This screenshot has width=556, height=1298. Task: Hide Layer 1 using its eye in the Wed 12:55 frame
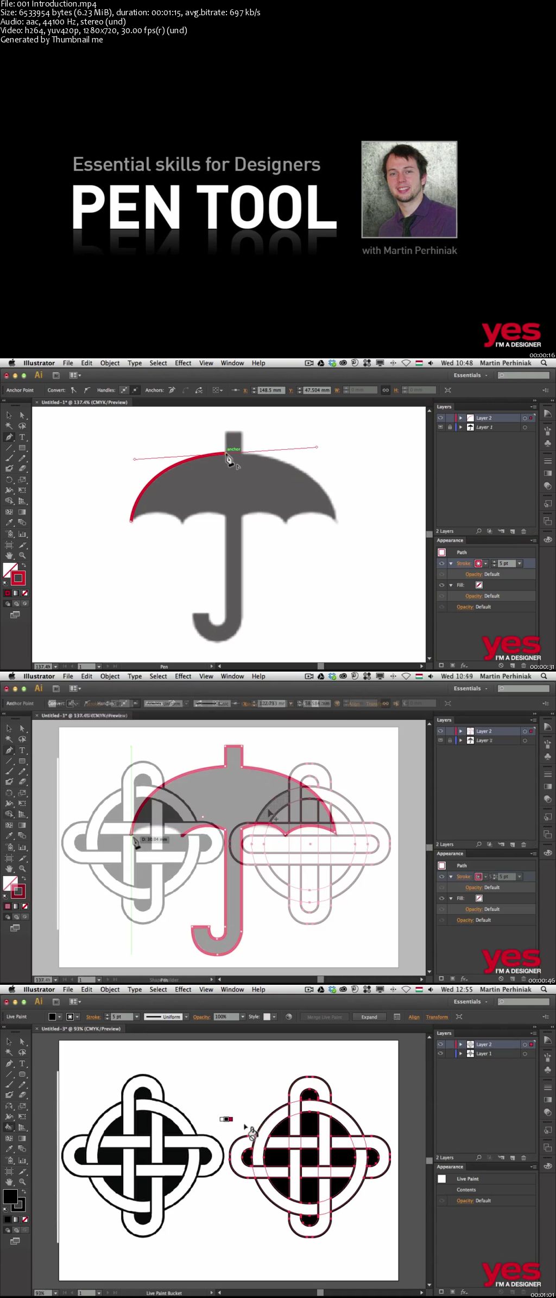(x=440, y=1054)
